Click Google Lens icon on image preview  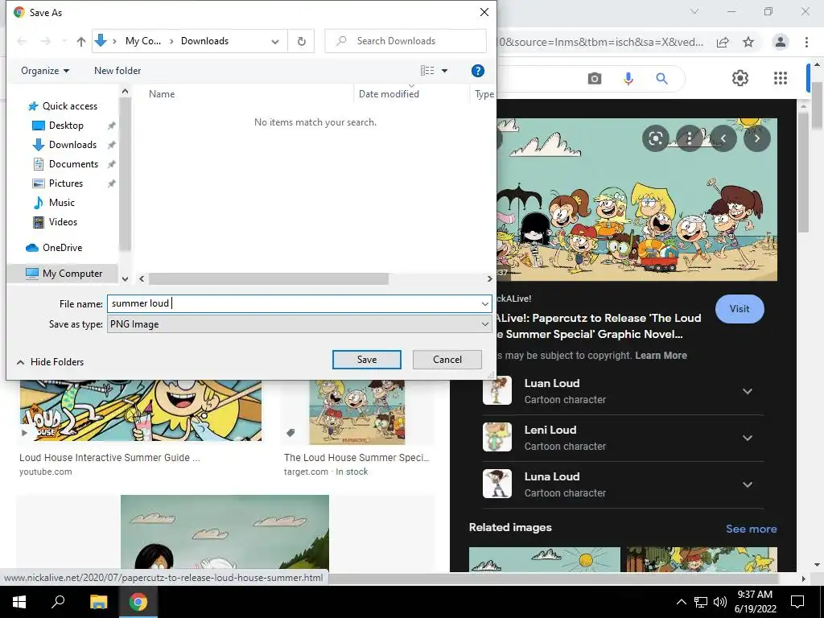pyautogui.click(x=656, y=138)
